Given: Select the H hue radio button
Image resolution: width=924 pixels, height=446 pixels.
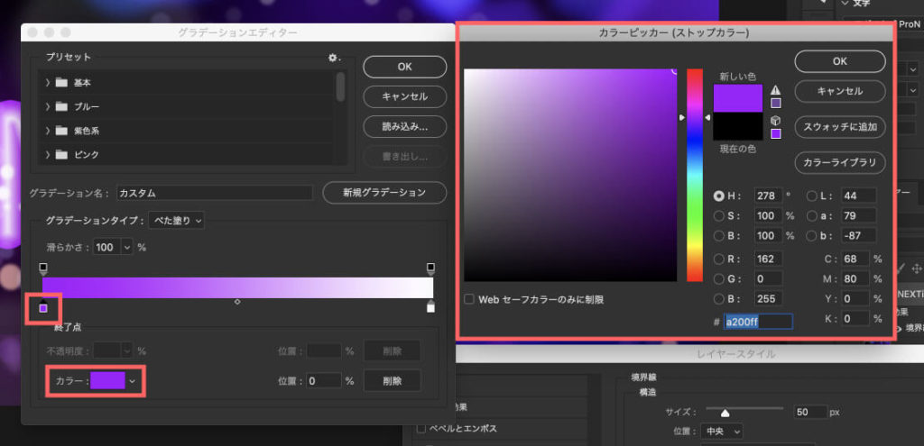Looking at the screenshot, I should pos(719,196).
